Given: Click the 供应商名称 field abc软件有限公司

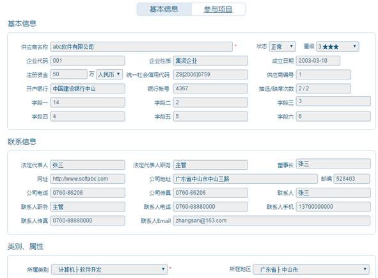Looking at the screenshot, I should (141, 47).
